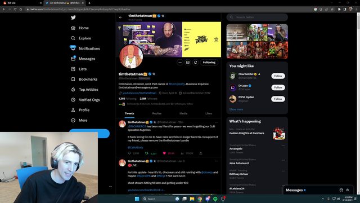Click the notify bell button next to Following

(x=195, y=63)
